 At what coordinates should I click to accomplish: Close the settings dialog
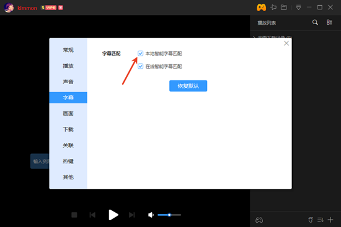click(286, 43)
